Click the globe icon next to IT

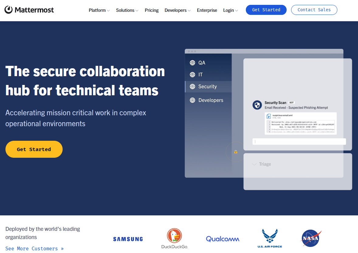click(x=192, y=75)
